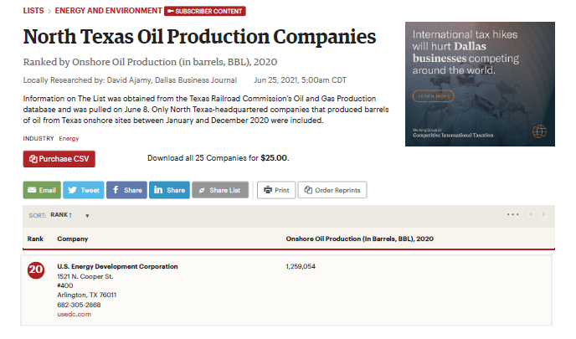Image resolution: width=576 pixels, height=339 pixels.
Task: Share the list on Facebook
Action: pyautogui.click(x=126, y=190)
